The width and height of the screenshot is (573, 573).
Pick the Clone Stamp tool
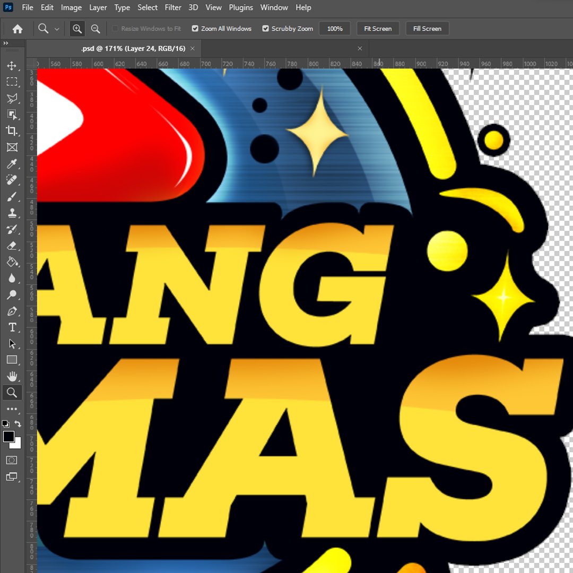pos(12,213)
